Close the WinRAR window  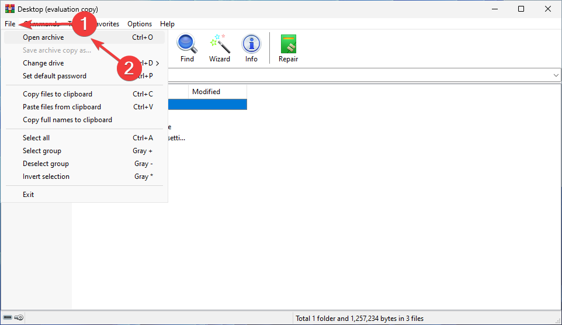click(x=547, y=9)
